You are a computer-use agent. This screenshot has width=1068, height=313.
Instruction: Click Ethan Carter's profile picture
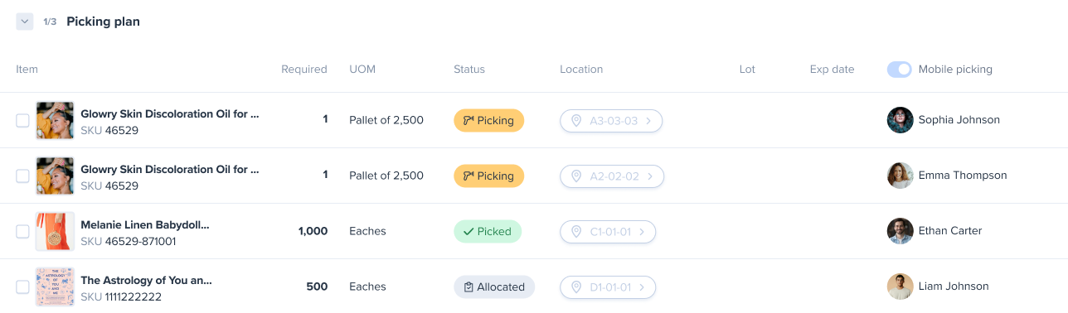point(900,231)
